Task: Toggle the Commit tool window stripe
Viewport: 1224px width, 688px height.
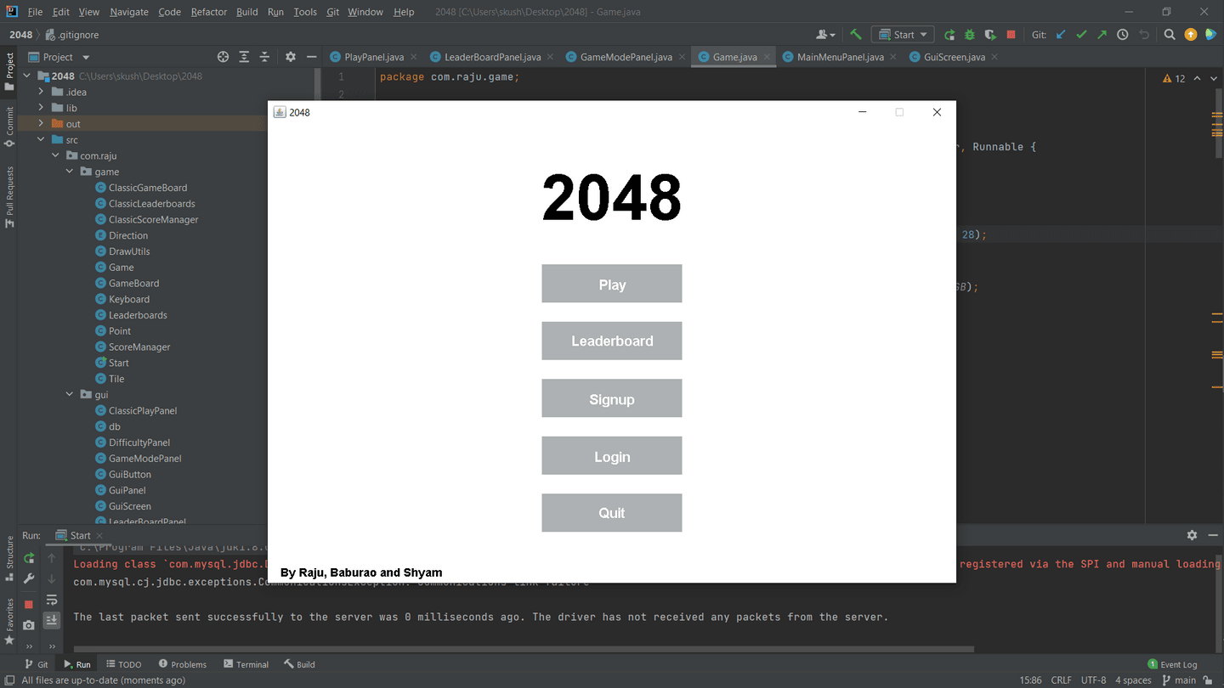Action: (10, 127)
